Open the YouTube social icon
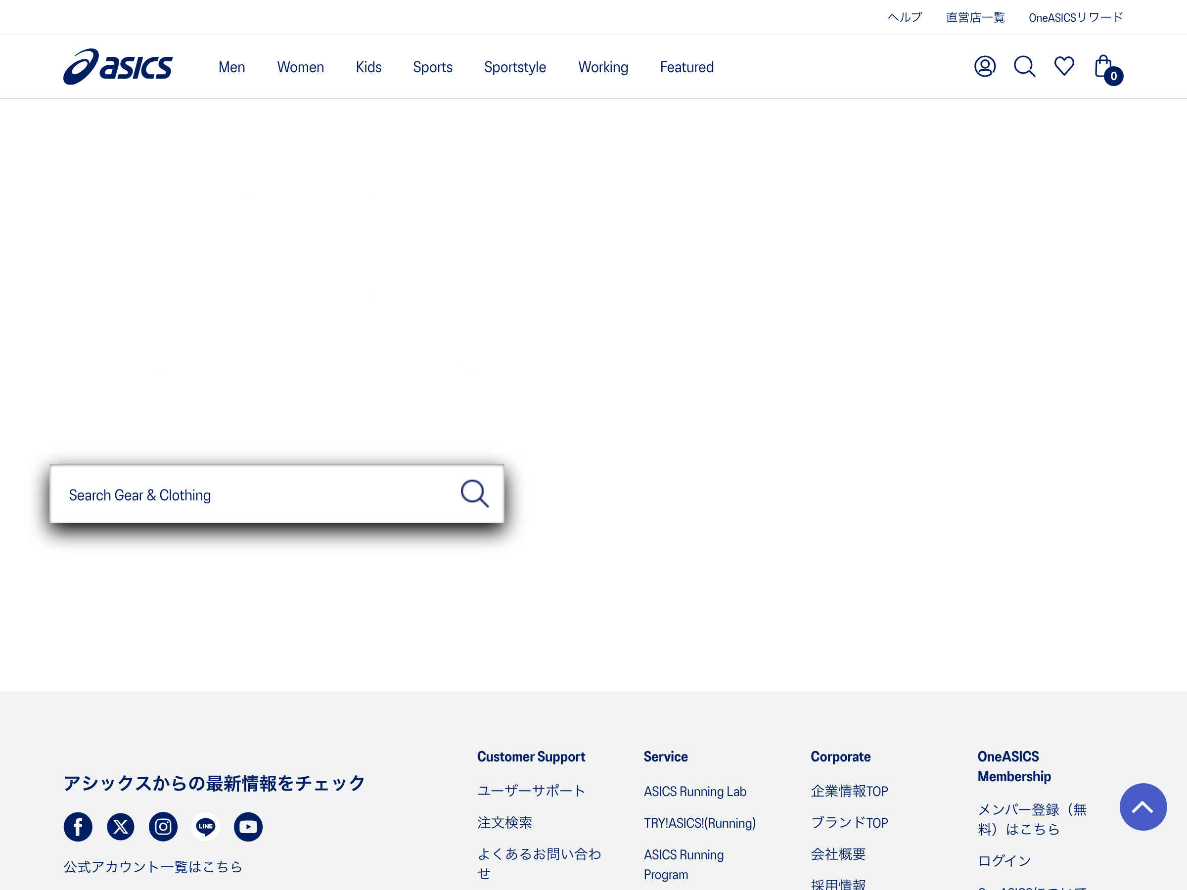The image size is (1187, 890). click(x=248, y=827)
